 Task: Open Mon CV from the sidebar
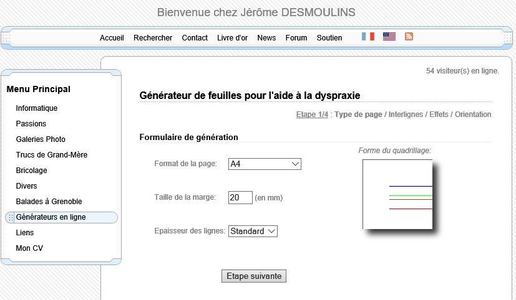tap(29, 248)
